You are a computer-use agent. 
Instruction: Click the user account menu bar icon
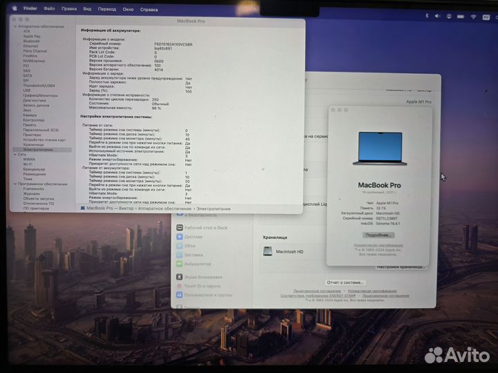[x=449, y=17]
